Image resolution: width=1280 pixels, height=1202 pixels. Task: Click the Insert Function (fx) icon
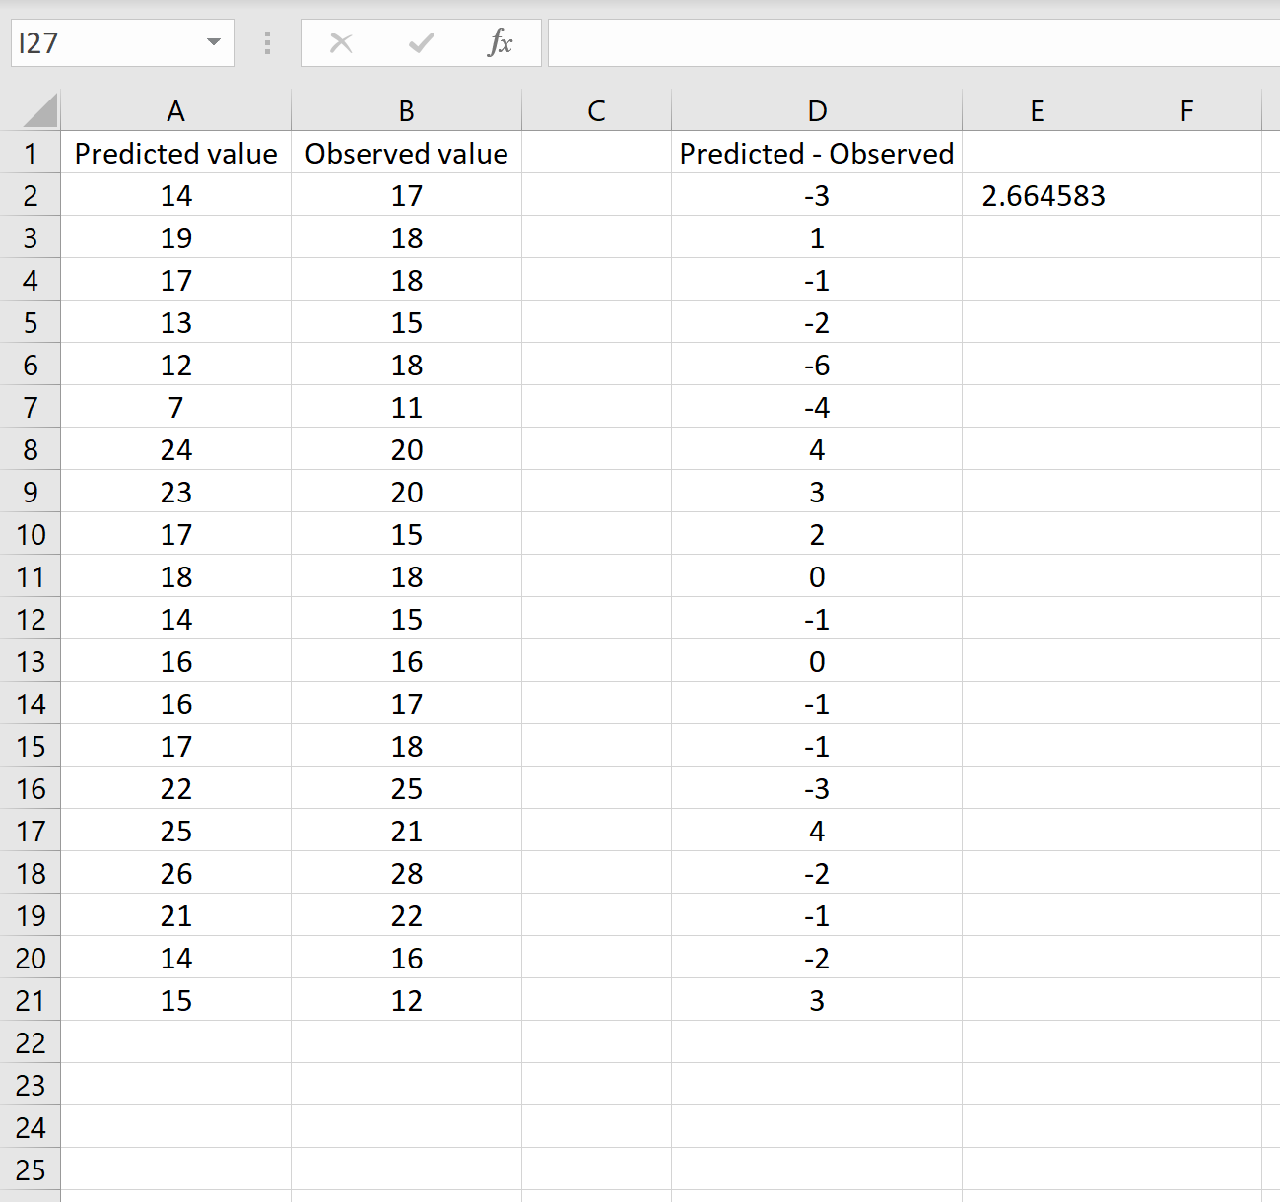coord(501,42)
